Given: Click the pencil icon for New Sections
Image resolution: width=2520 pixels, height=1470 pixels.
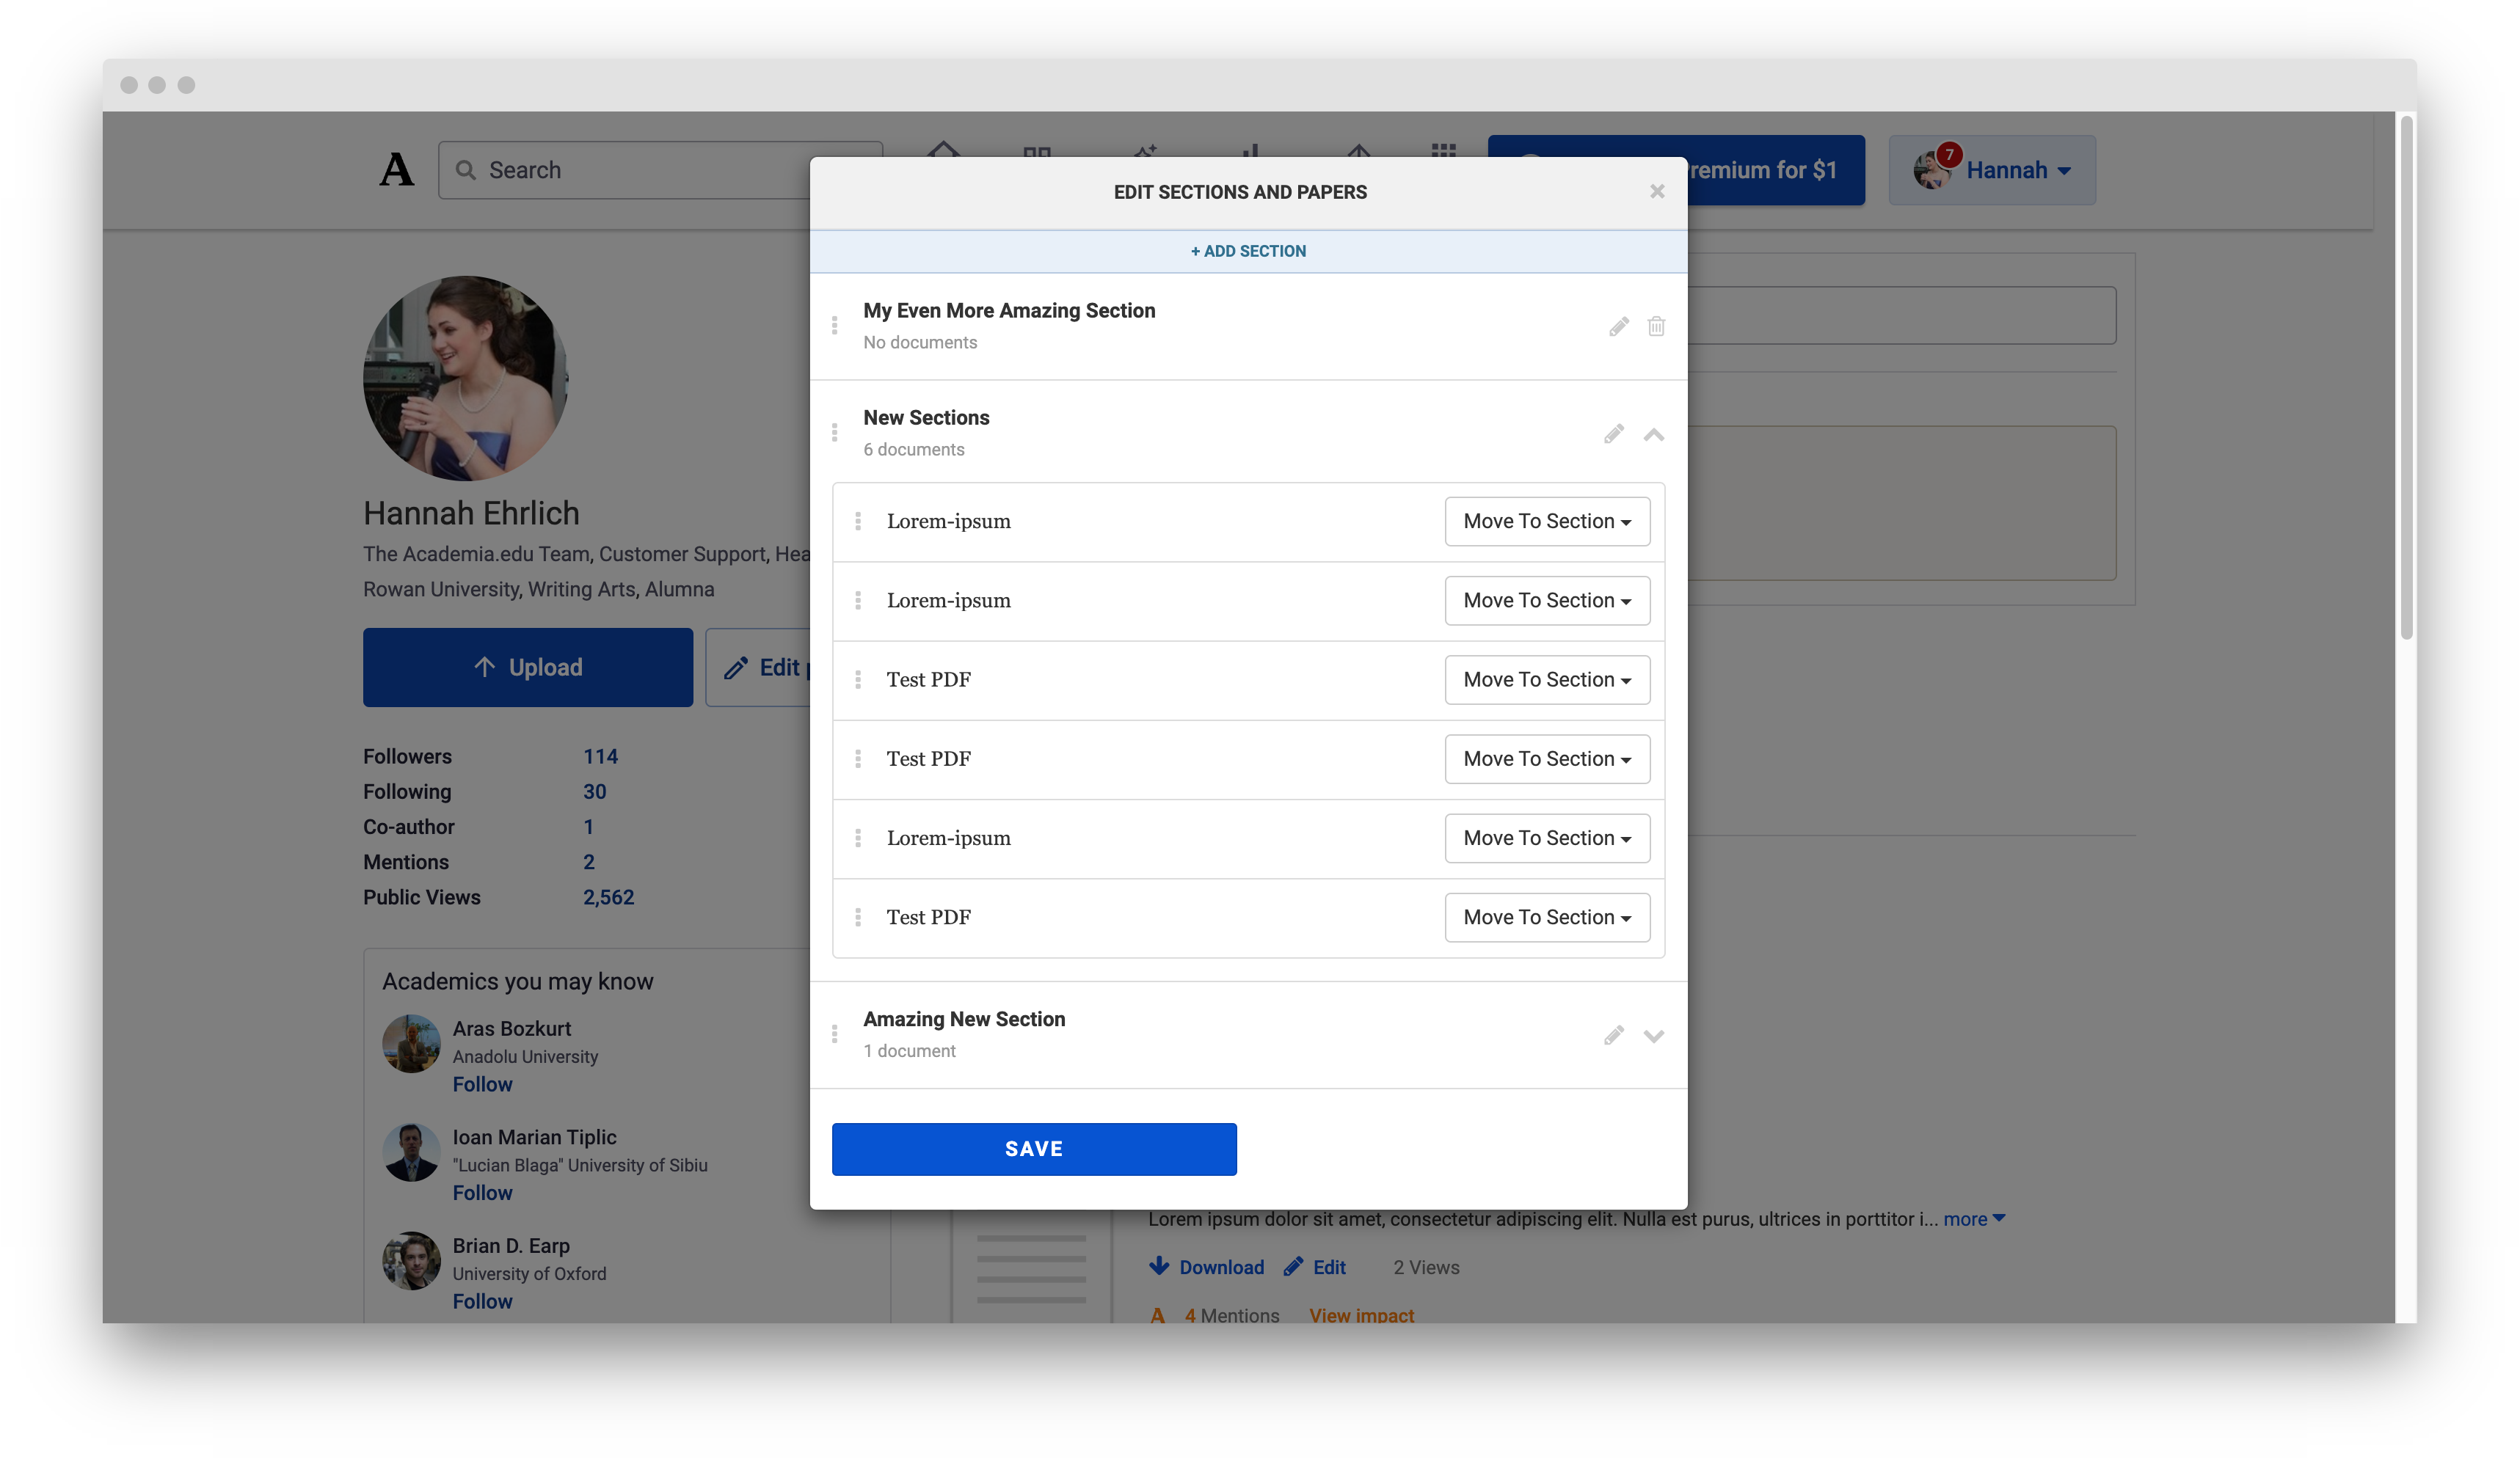Looking at the screenshot, I should click(1614, 434).
